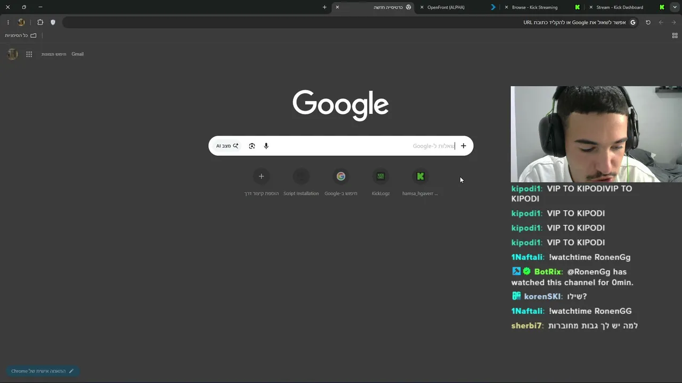Switch to the OpenFront (ALPHA) tab
The image size is (682, 383).
coord(457,7)
